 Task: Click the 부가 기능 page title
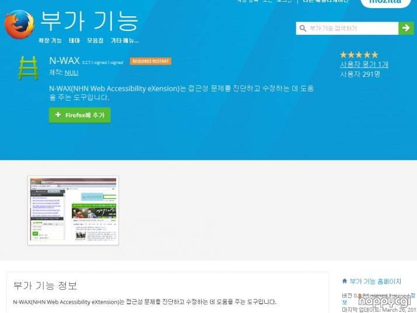coord(89,21)
